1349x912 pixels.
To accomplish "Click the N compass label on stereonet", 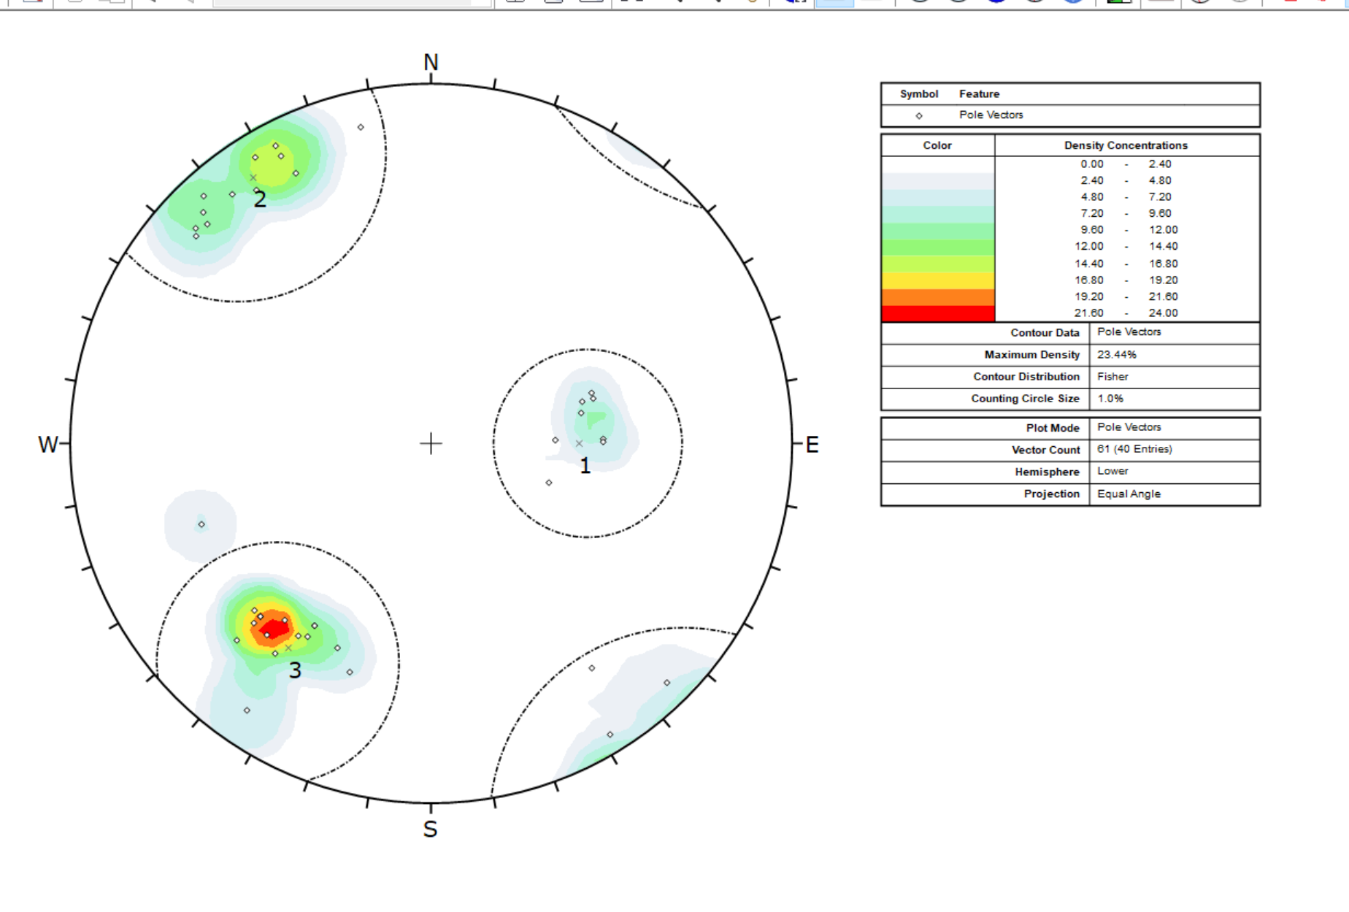I will pyautogui.click(x=431, y=63).
